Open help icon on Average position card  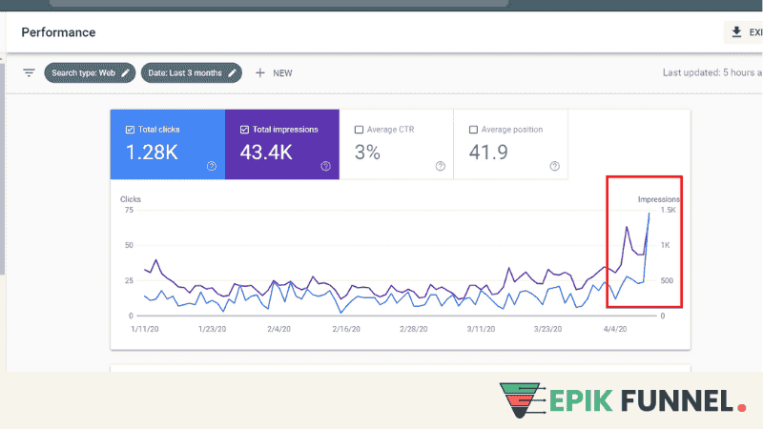tap(554, 166)
